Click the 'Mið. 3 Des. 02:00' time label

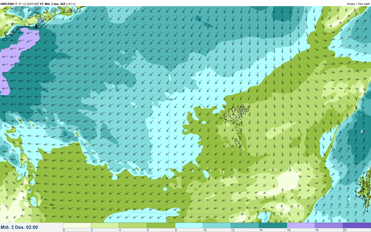tap(19, 227)
